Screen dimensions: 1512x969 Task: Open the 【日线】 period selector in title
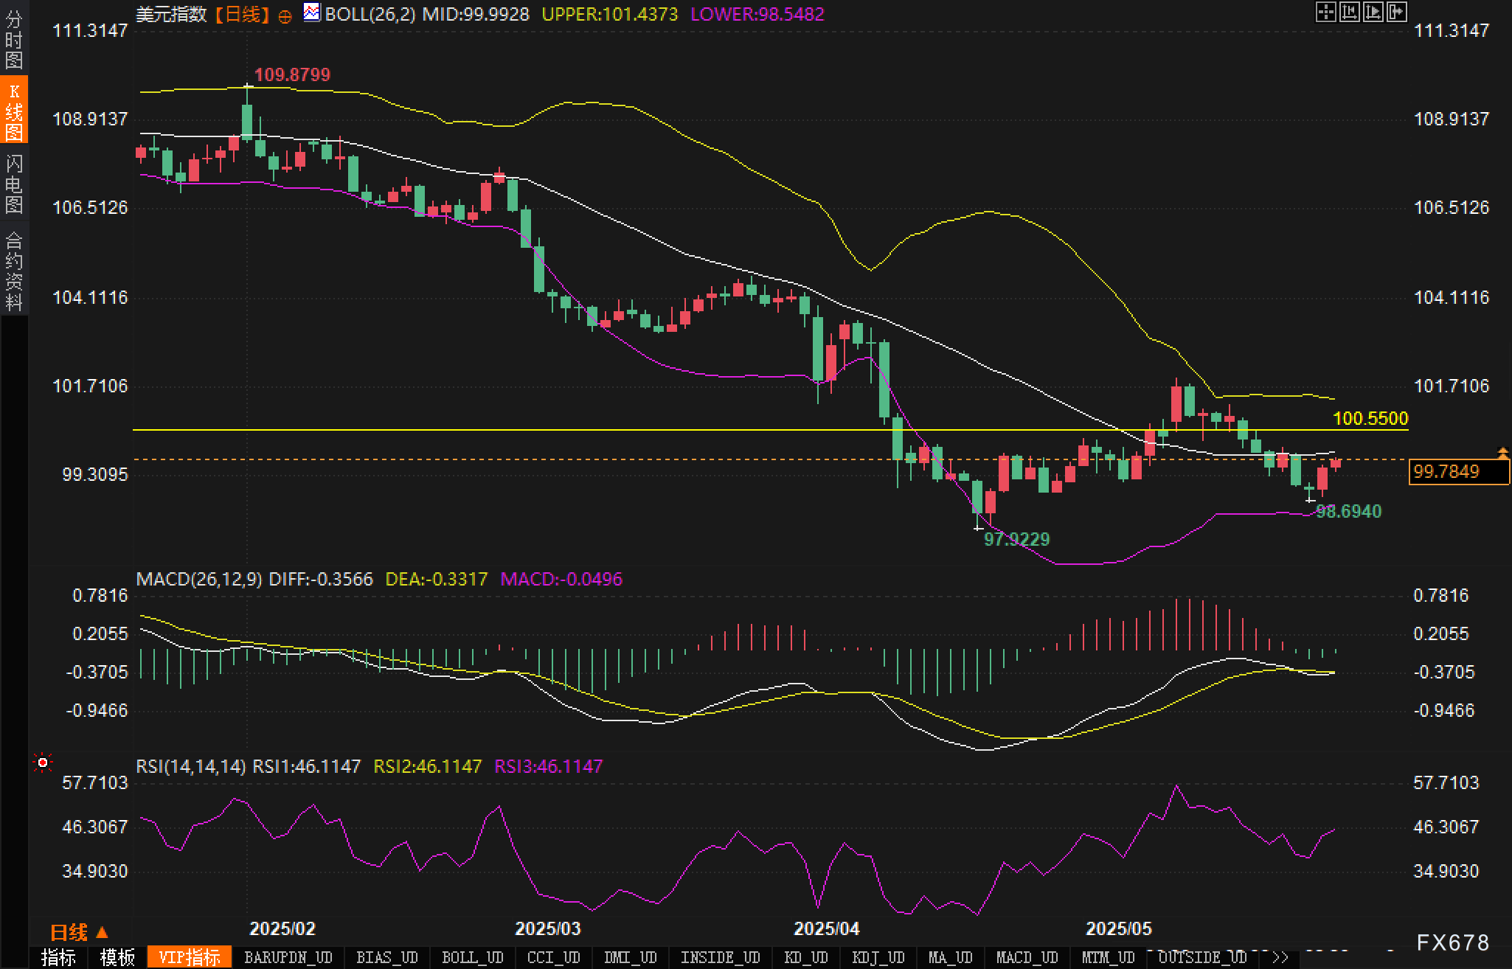pyautogui.click(x=242, y=14)
